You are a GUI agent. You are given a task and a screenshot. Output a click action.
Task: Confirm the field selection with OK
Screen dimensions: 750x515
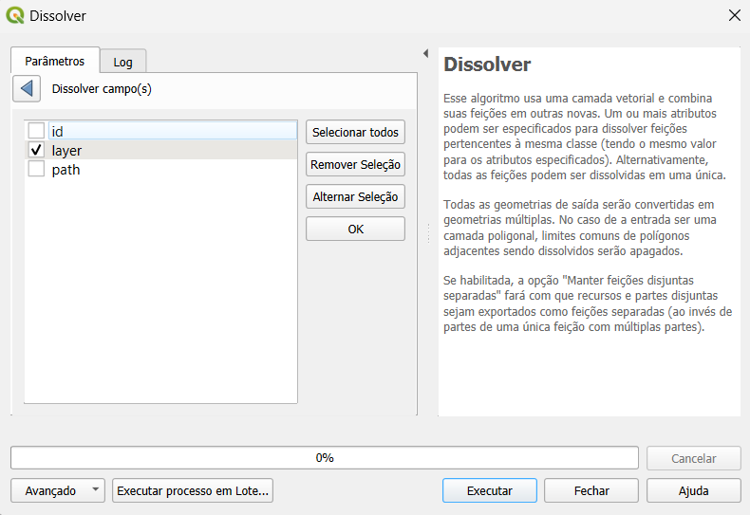(355, 229)
